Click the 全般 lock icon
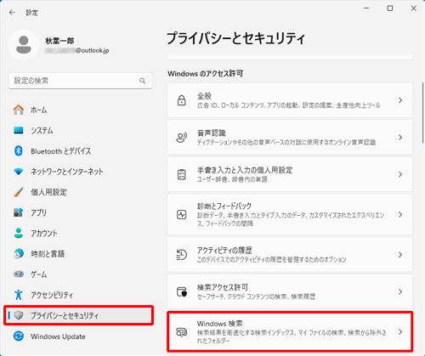 [x=182, y=100]
